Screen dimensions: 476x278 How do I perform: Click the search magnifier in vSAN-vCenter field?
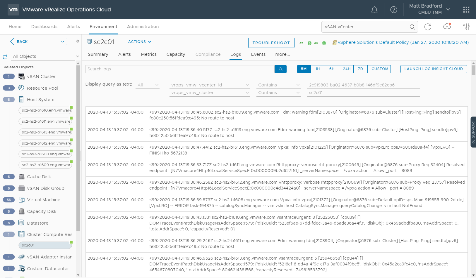412,27
